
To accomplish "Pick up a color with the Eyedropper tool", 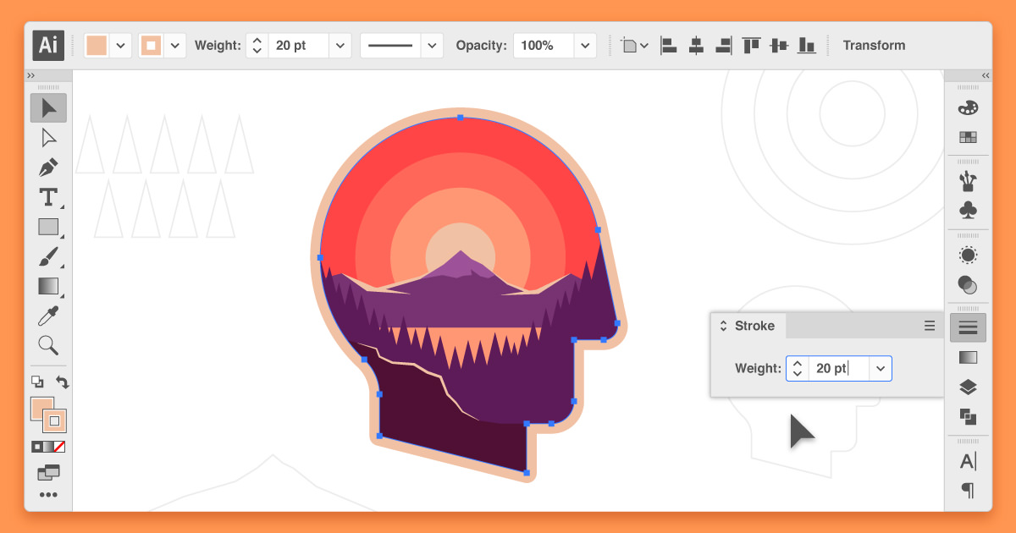I will coord(48,316).
